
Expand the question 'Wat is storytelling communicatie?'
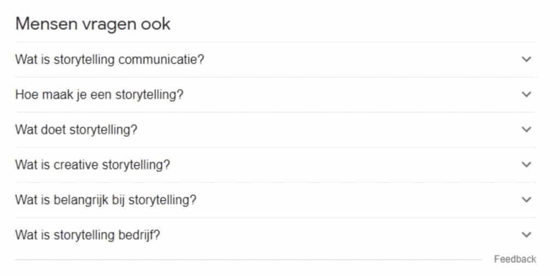(x=109, y=59)
